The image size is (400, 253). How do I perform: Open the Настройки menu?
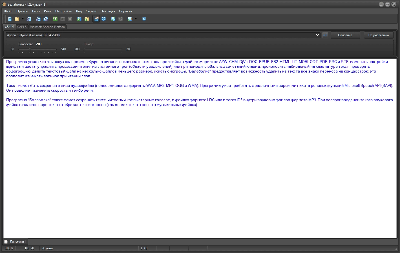point(64,11)
